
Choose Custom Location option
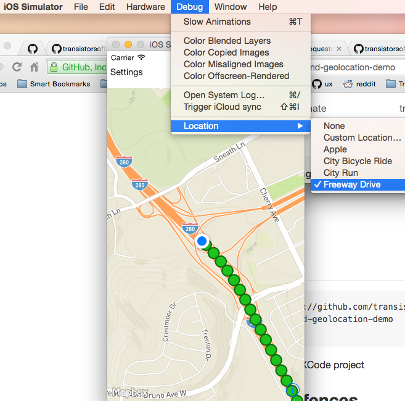click(x=358, y=138)
